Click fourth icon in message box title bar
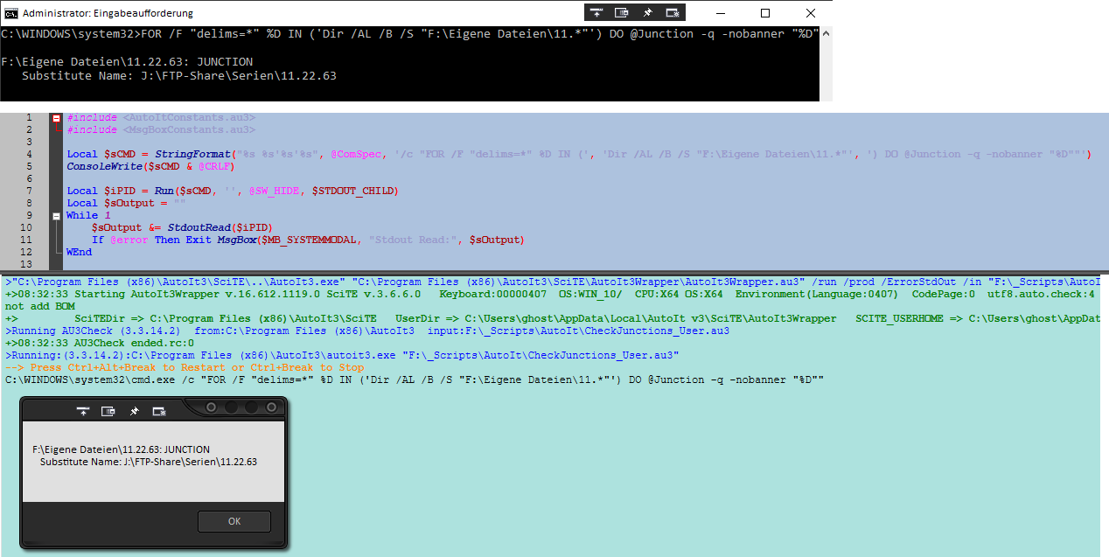The width and height of the screenshot is (1109, 557). 159,410
